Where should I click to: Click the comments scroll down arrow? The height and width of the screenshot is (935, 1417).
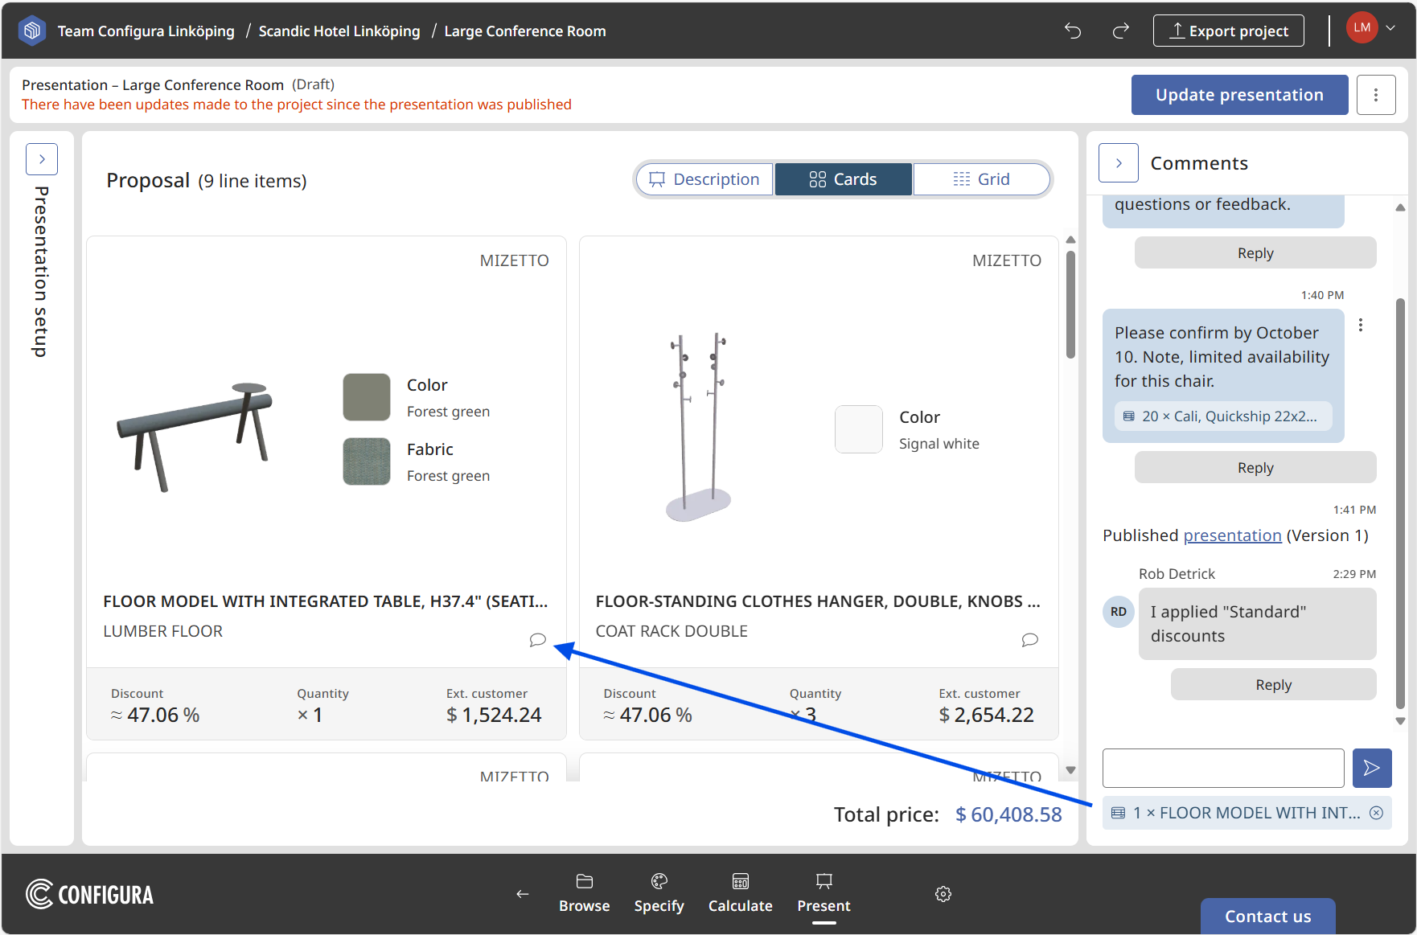click(1400, 721)
